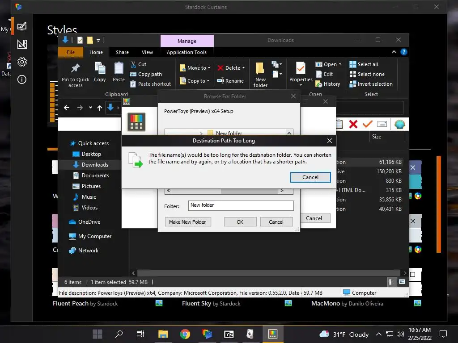Open the Copy to dropdown

point(195,81)
